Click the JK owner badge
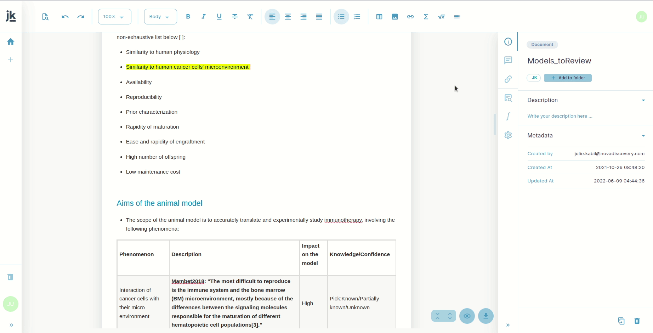 [x=534, y=78]
